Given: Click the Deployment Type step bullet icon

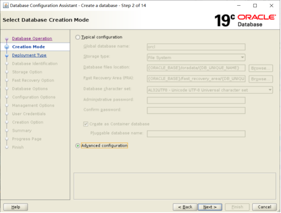Looking at the screenshot, I should [x=7, y=55].
